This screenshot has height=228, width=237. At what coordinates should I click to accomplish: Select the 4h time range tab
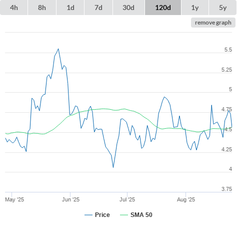tap(14, 8)
